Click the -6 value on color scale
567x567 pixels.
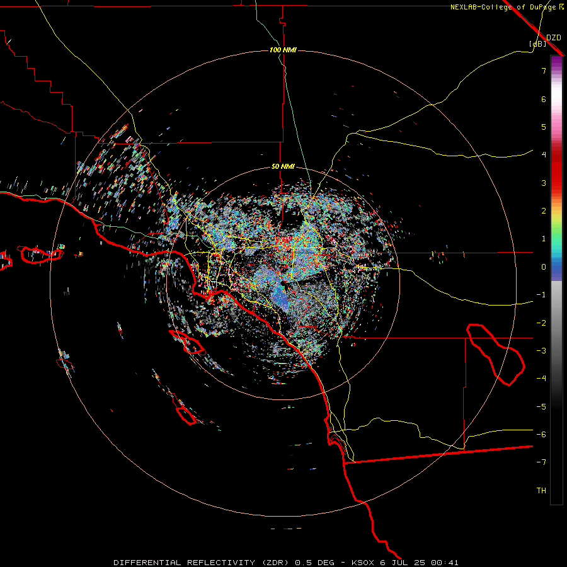pyautogui.click(x=541, y=435)
